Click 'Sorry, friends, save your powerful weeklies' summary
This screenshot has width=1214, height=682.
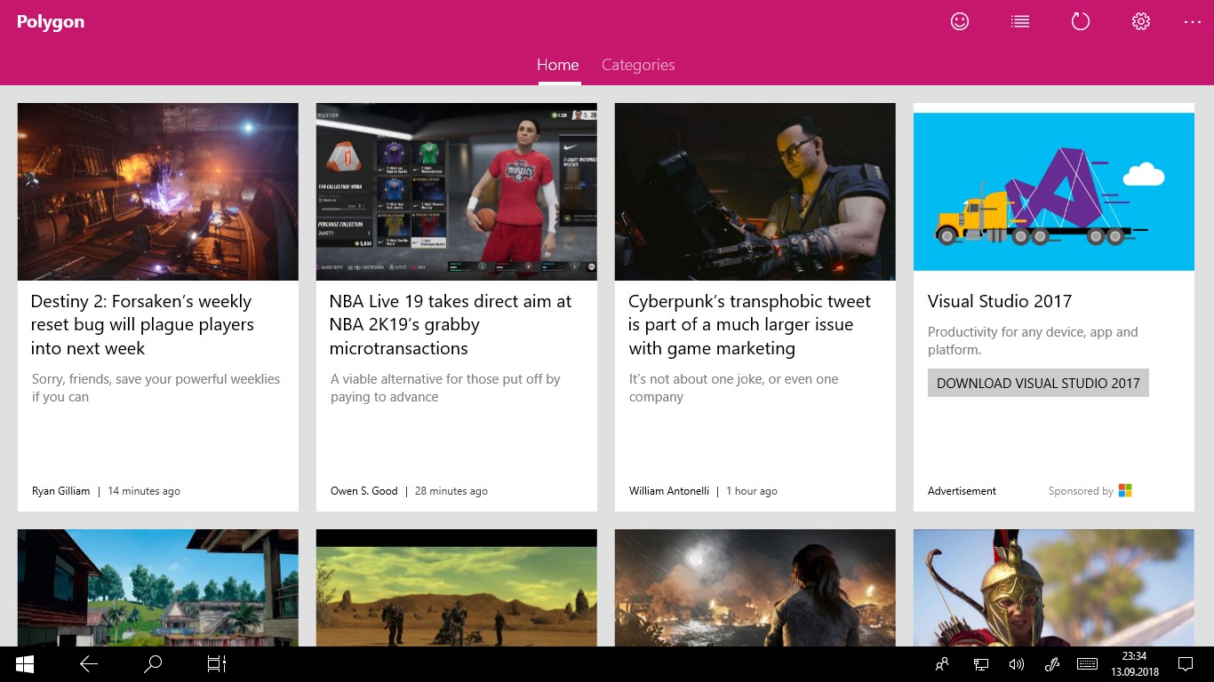pyautogui.click(x=156, y=388)
